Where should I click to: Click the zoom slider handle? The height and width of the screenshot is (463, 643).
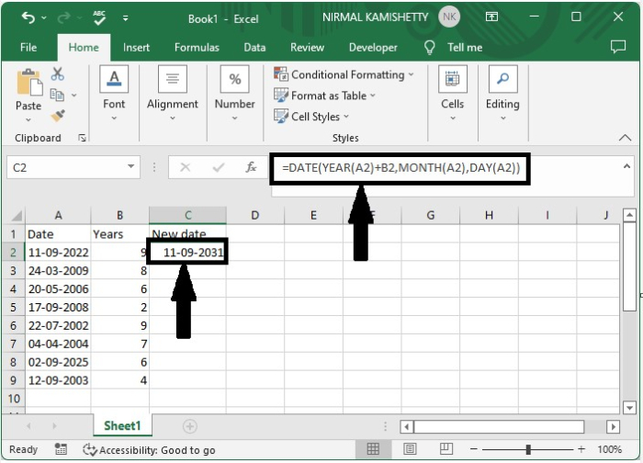click(528, 449)
